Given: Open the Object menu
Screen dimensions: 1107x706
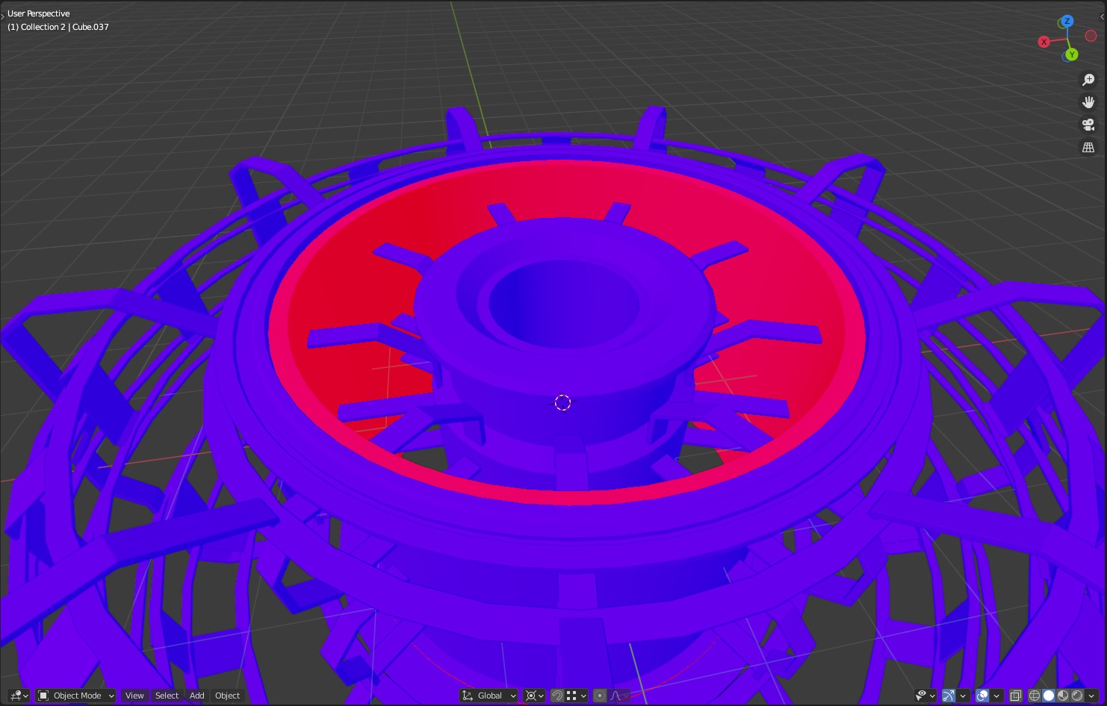Looking at the screenshot, I should tap(227, 696).
